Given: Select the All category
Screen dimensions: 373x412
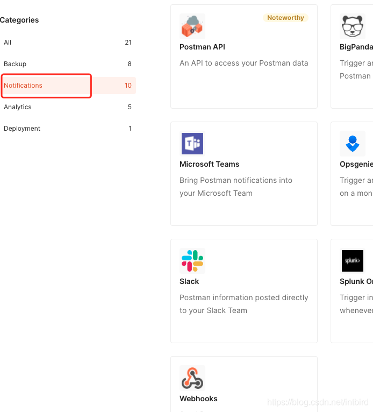Looking at the screenshot, I should pyautogui.click(x=68, y=42).
